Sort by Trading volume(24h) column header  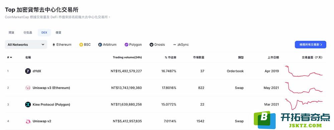pyautogui.click(x=127, y=57)
